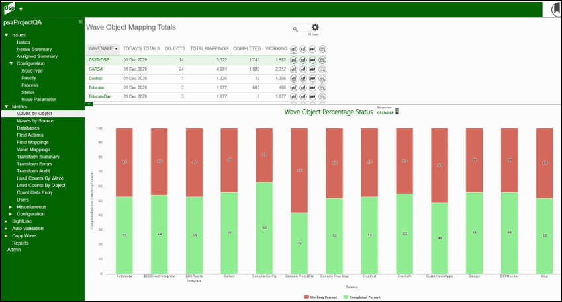Open IssueType configuration page
This screenshot has width=562, height=302.
click(32, 71)
